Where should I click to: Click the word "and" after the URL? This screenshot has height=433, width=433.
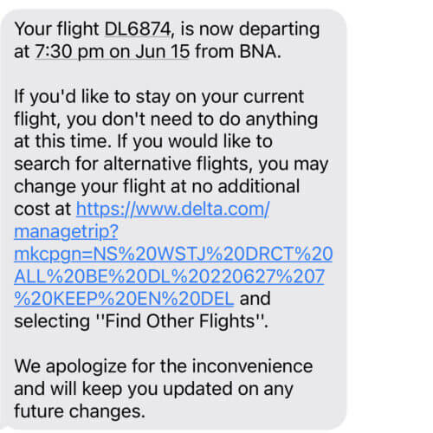255,299
